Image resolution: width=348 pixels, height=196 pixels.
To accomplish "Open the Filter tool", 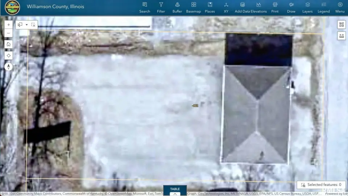I will [161, 7].
